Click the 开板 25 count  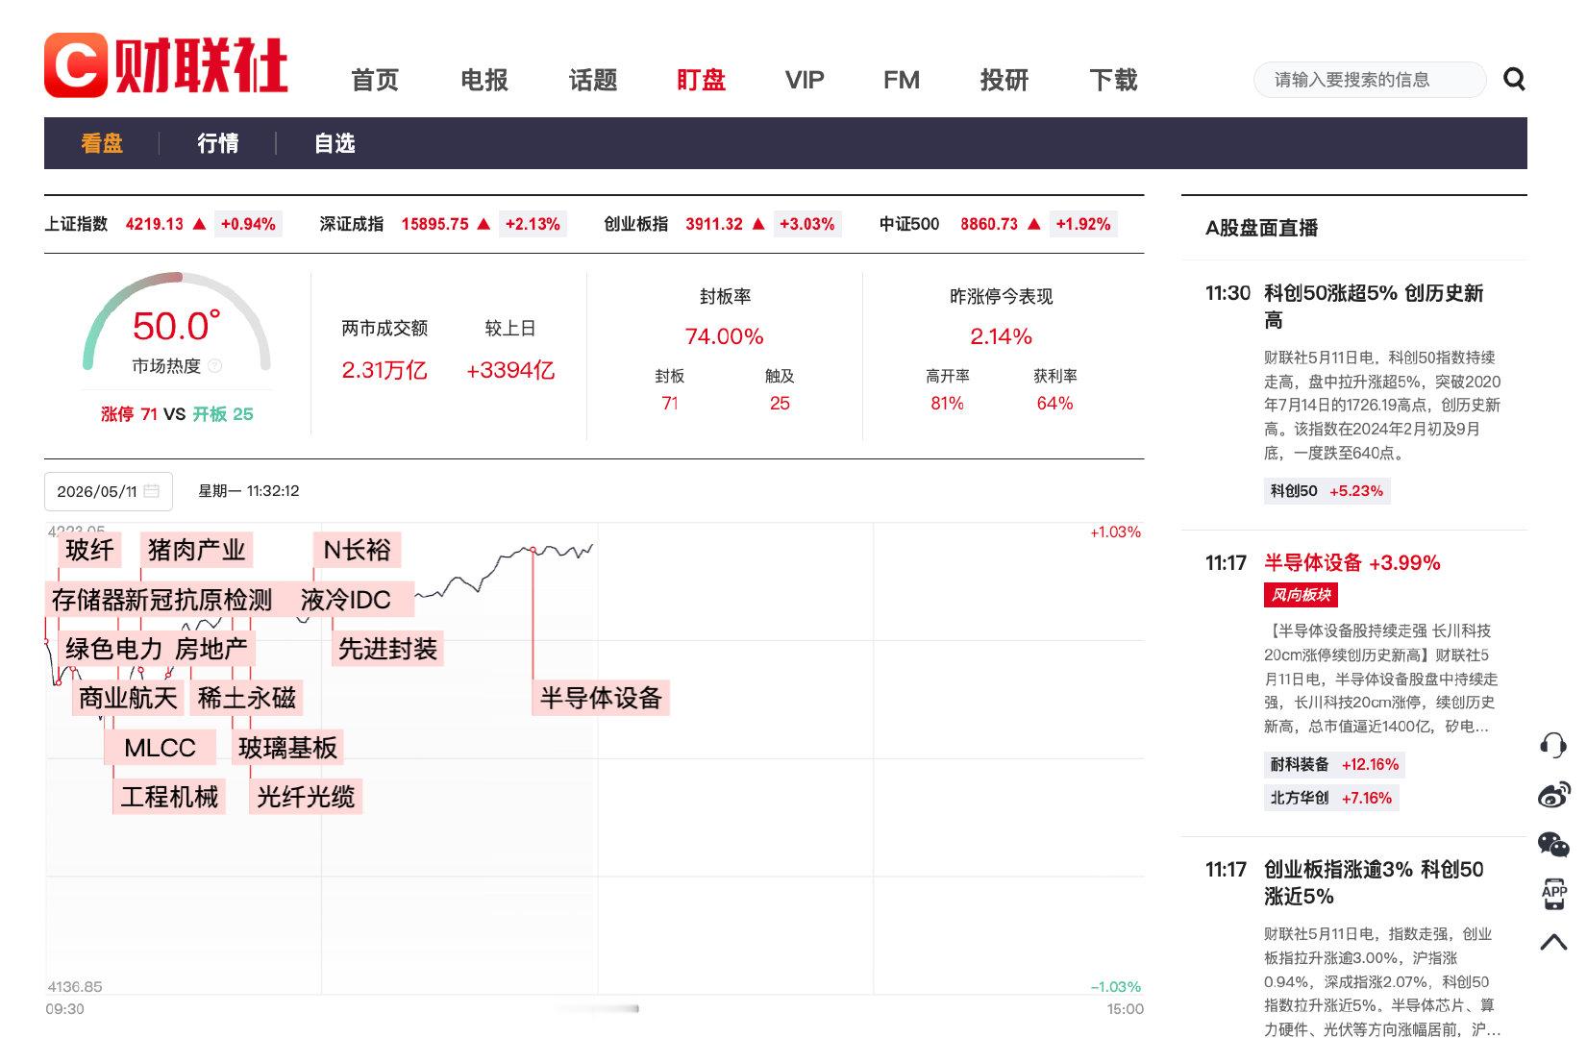pos(223,414)
